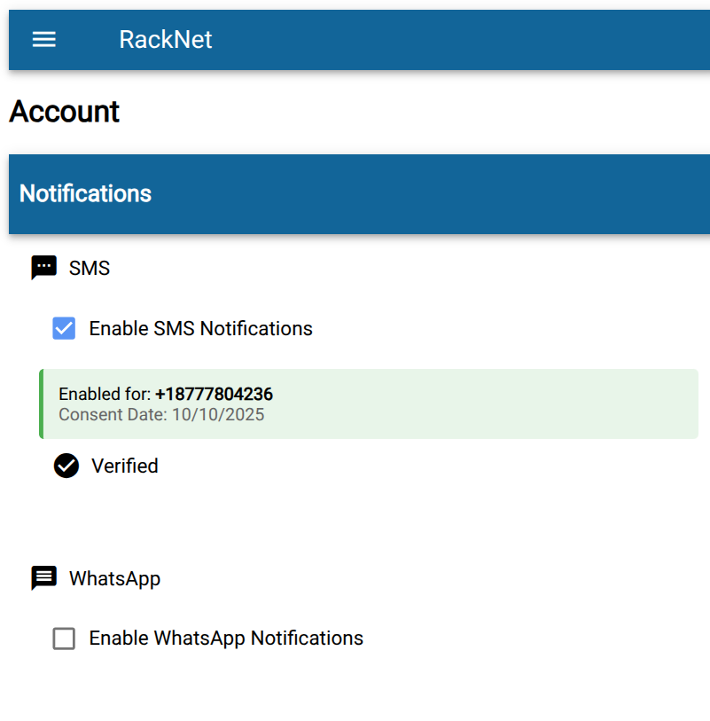Click the RackNet app title
Viewport: 710px width, 721px height.
click(166, 40)
